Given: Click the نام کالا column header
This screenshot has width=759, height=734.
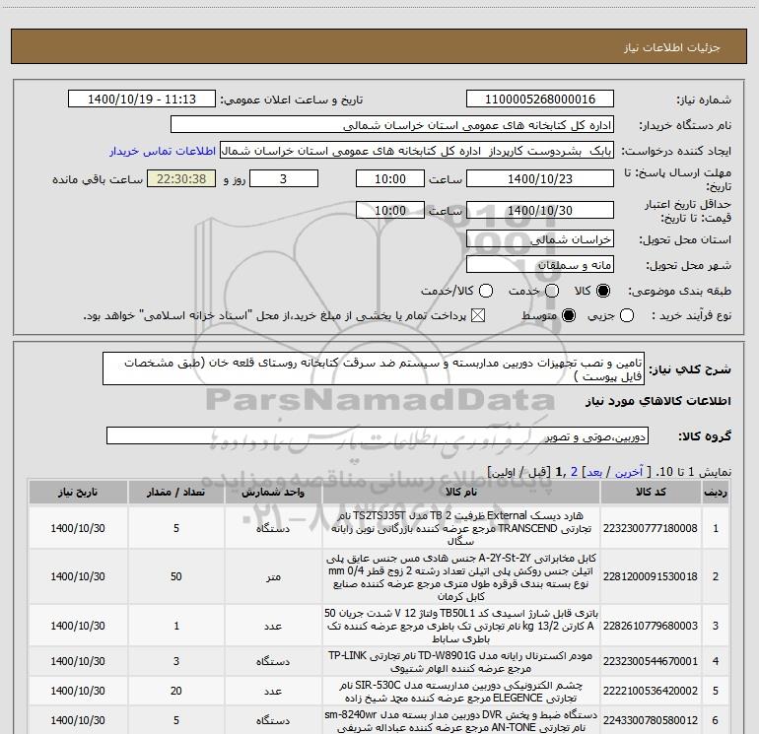Looking at the screenshot, I should tap(461, 492).
